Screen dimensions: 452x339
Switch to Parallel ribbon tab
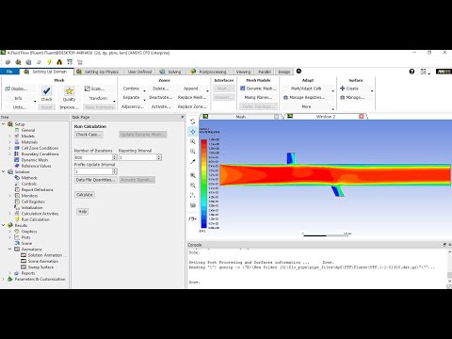pos(265,72)
